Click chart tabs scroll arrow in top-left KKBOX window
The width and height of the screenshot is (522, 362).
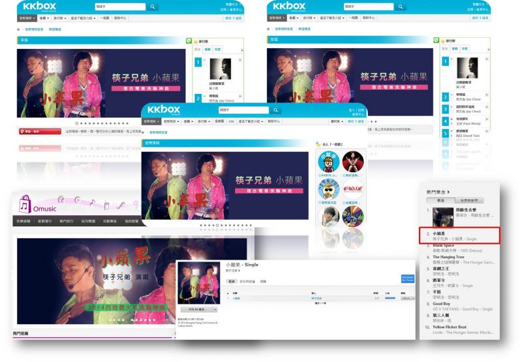coord(242,50)
